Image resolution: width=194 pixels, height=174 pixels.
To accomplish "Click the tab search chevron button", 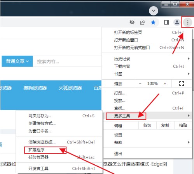I will click(x=154, y=11).
